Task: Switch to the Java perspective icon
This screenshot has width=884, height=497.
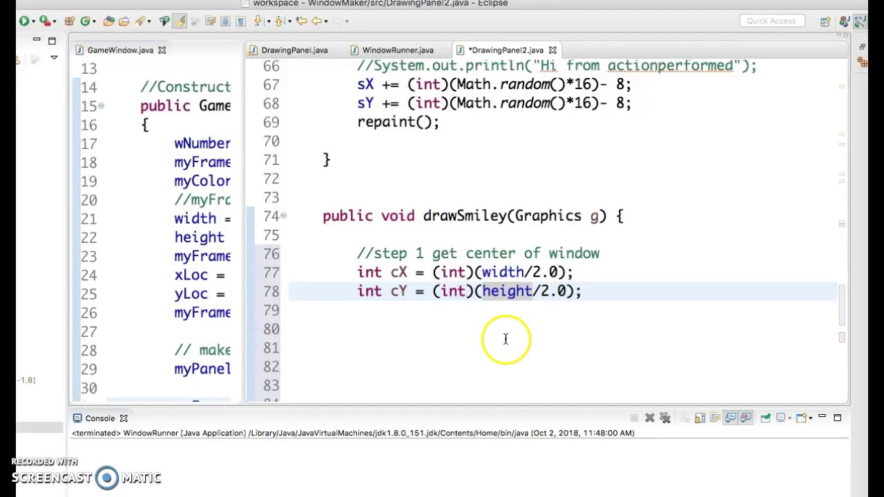Action: (x=844, y=21)
